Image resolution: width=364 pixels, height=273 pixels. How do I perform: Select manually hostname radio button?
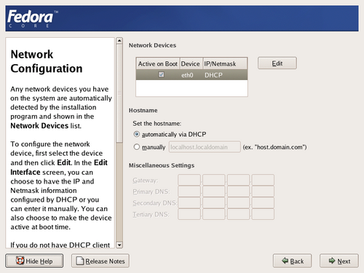pos(137,147)
